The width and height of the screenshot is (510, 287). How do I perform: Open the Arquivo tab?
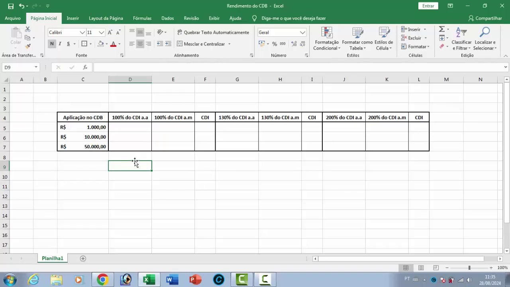coord(13,18)
